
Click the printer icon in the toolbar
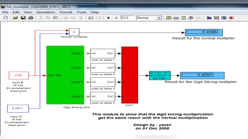(30, 18)
